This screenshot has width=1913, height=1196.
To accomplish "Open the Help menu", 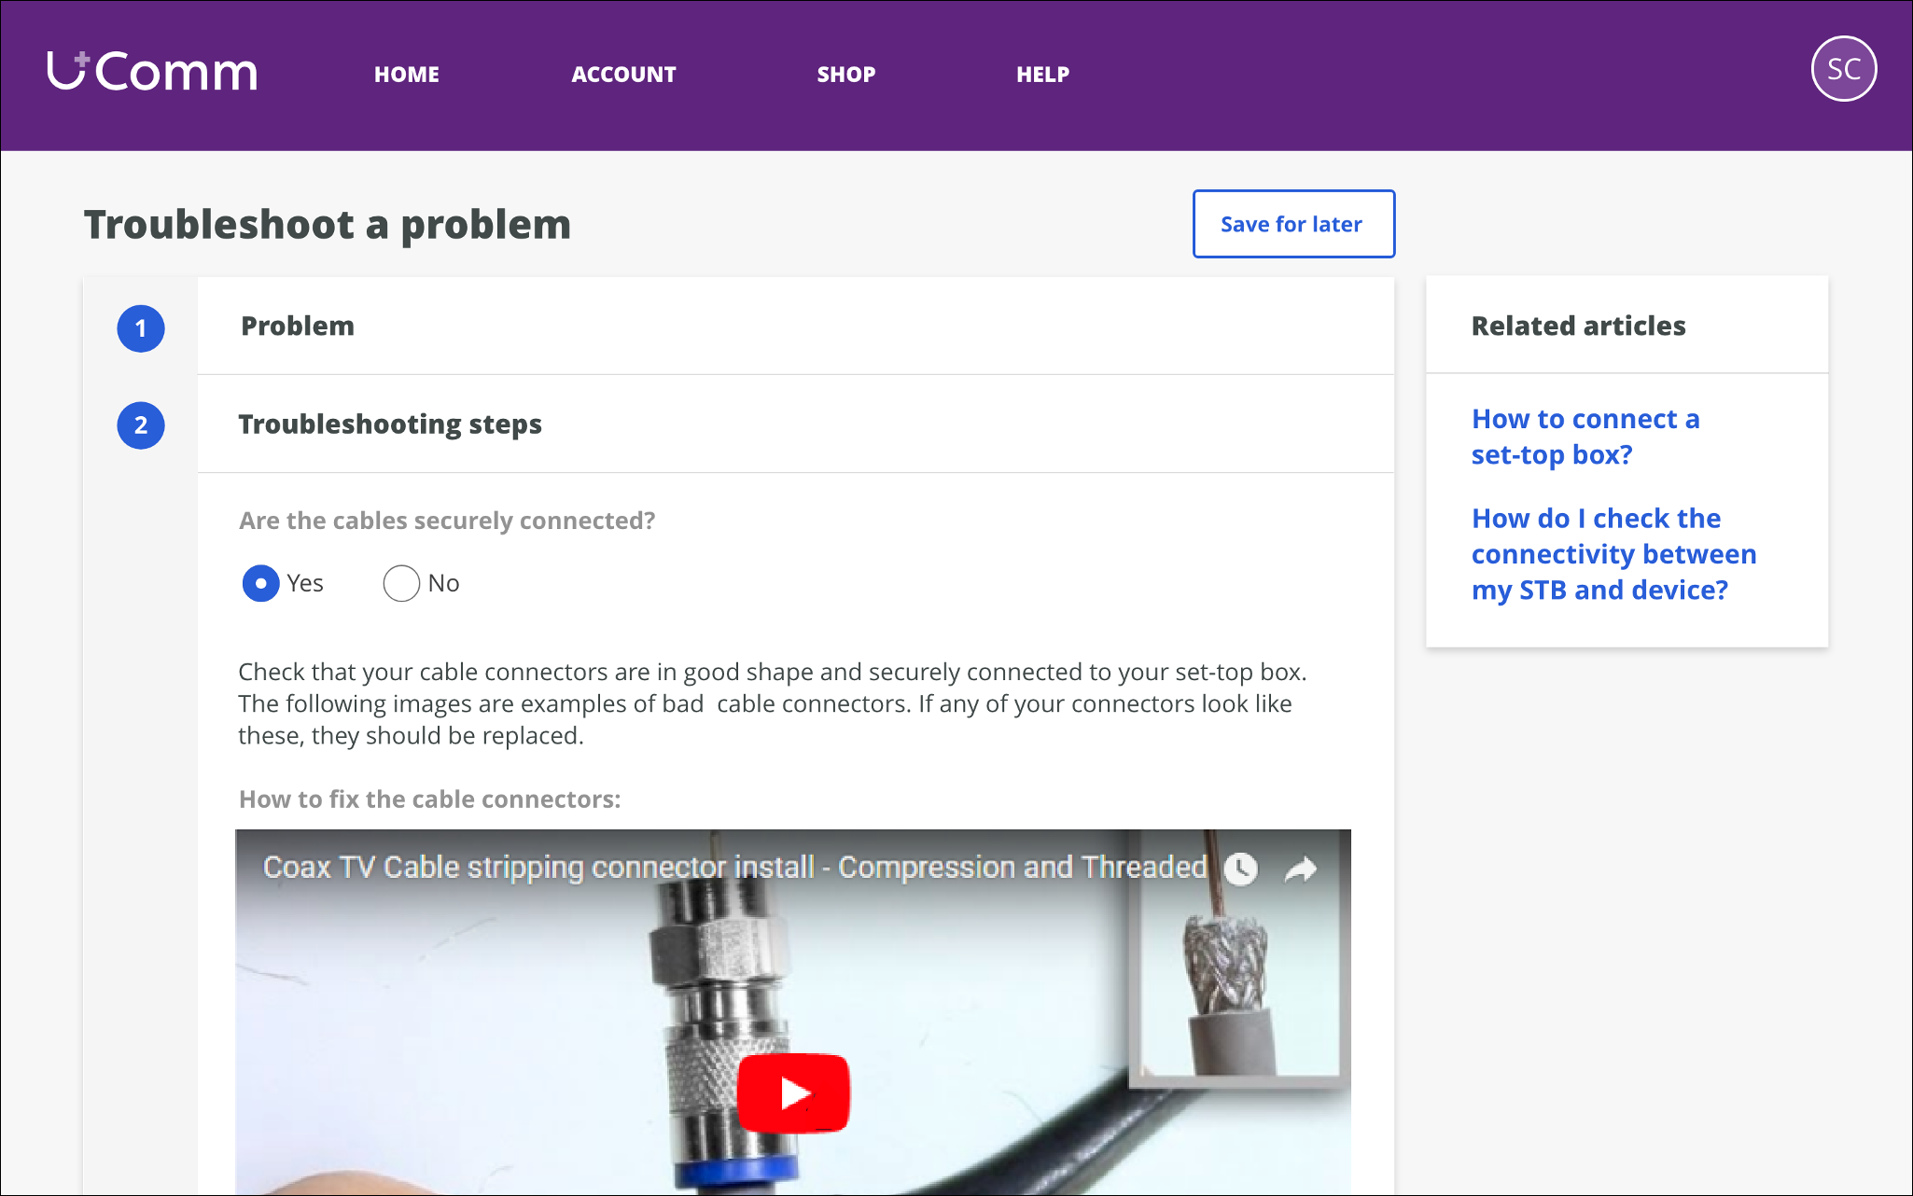I will (x=1042, y=75).
